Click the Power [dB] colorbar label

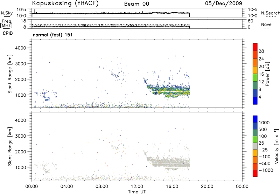click(267, 74)
